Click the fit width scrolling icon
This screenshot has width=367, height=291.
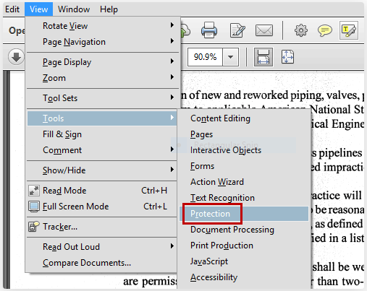tap(263, 57)
